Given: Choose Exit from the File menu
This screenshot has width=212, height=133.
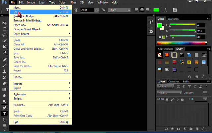Looking at the screenshot, I should point(40,122).
